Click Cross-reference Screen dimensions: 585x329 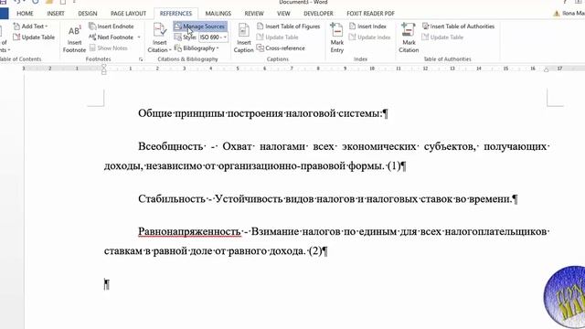281,48
